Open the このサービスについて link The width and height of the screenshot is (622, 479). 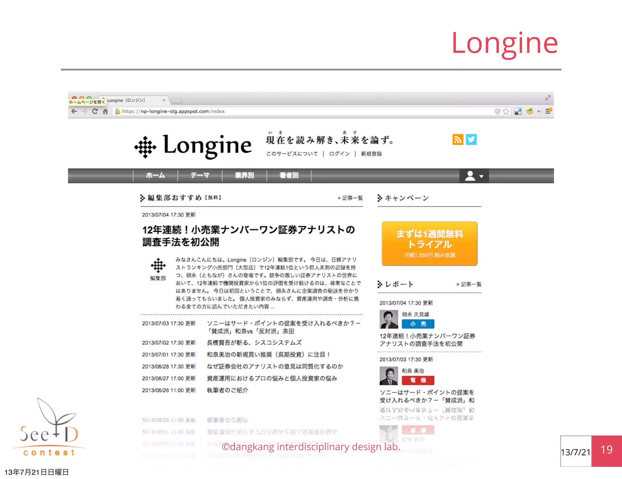pos(292,154)
